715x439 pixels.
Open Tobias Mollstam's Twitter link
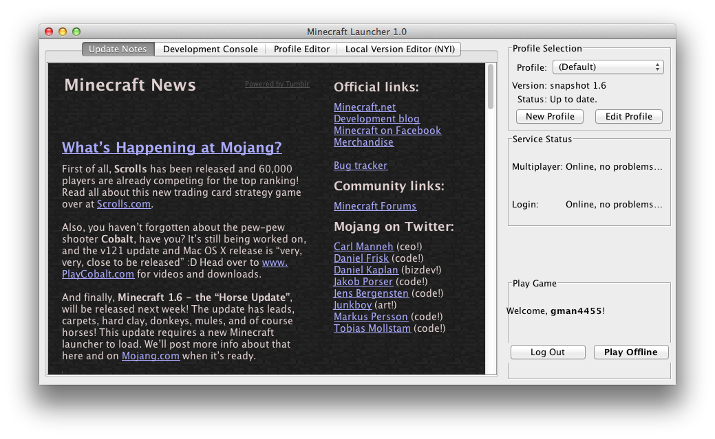pyautogui.click(x=372, y=328)
